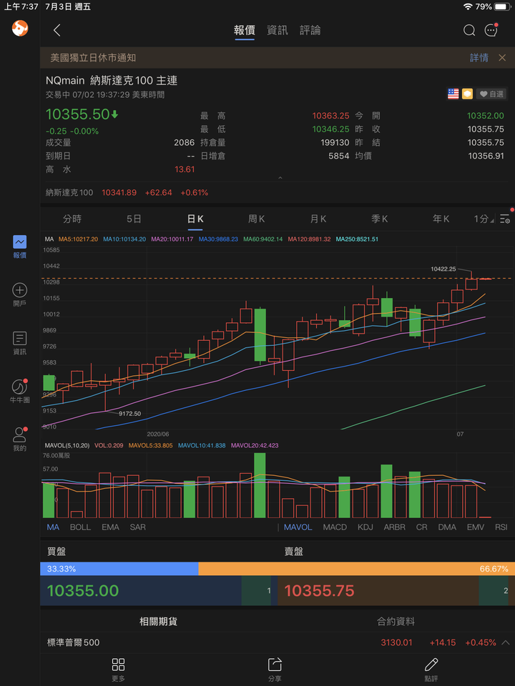Select the ARBR sub indicator
The height and width of the screenshot is (686, 515).
point(395,527)
